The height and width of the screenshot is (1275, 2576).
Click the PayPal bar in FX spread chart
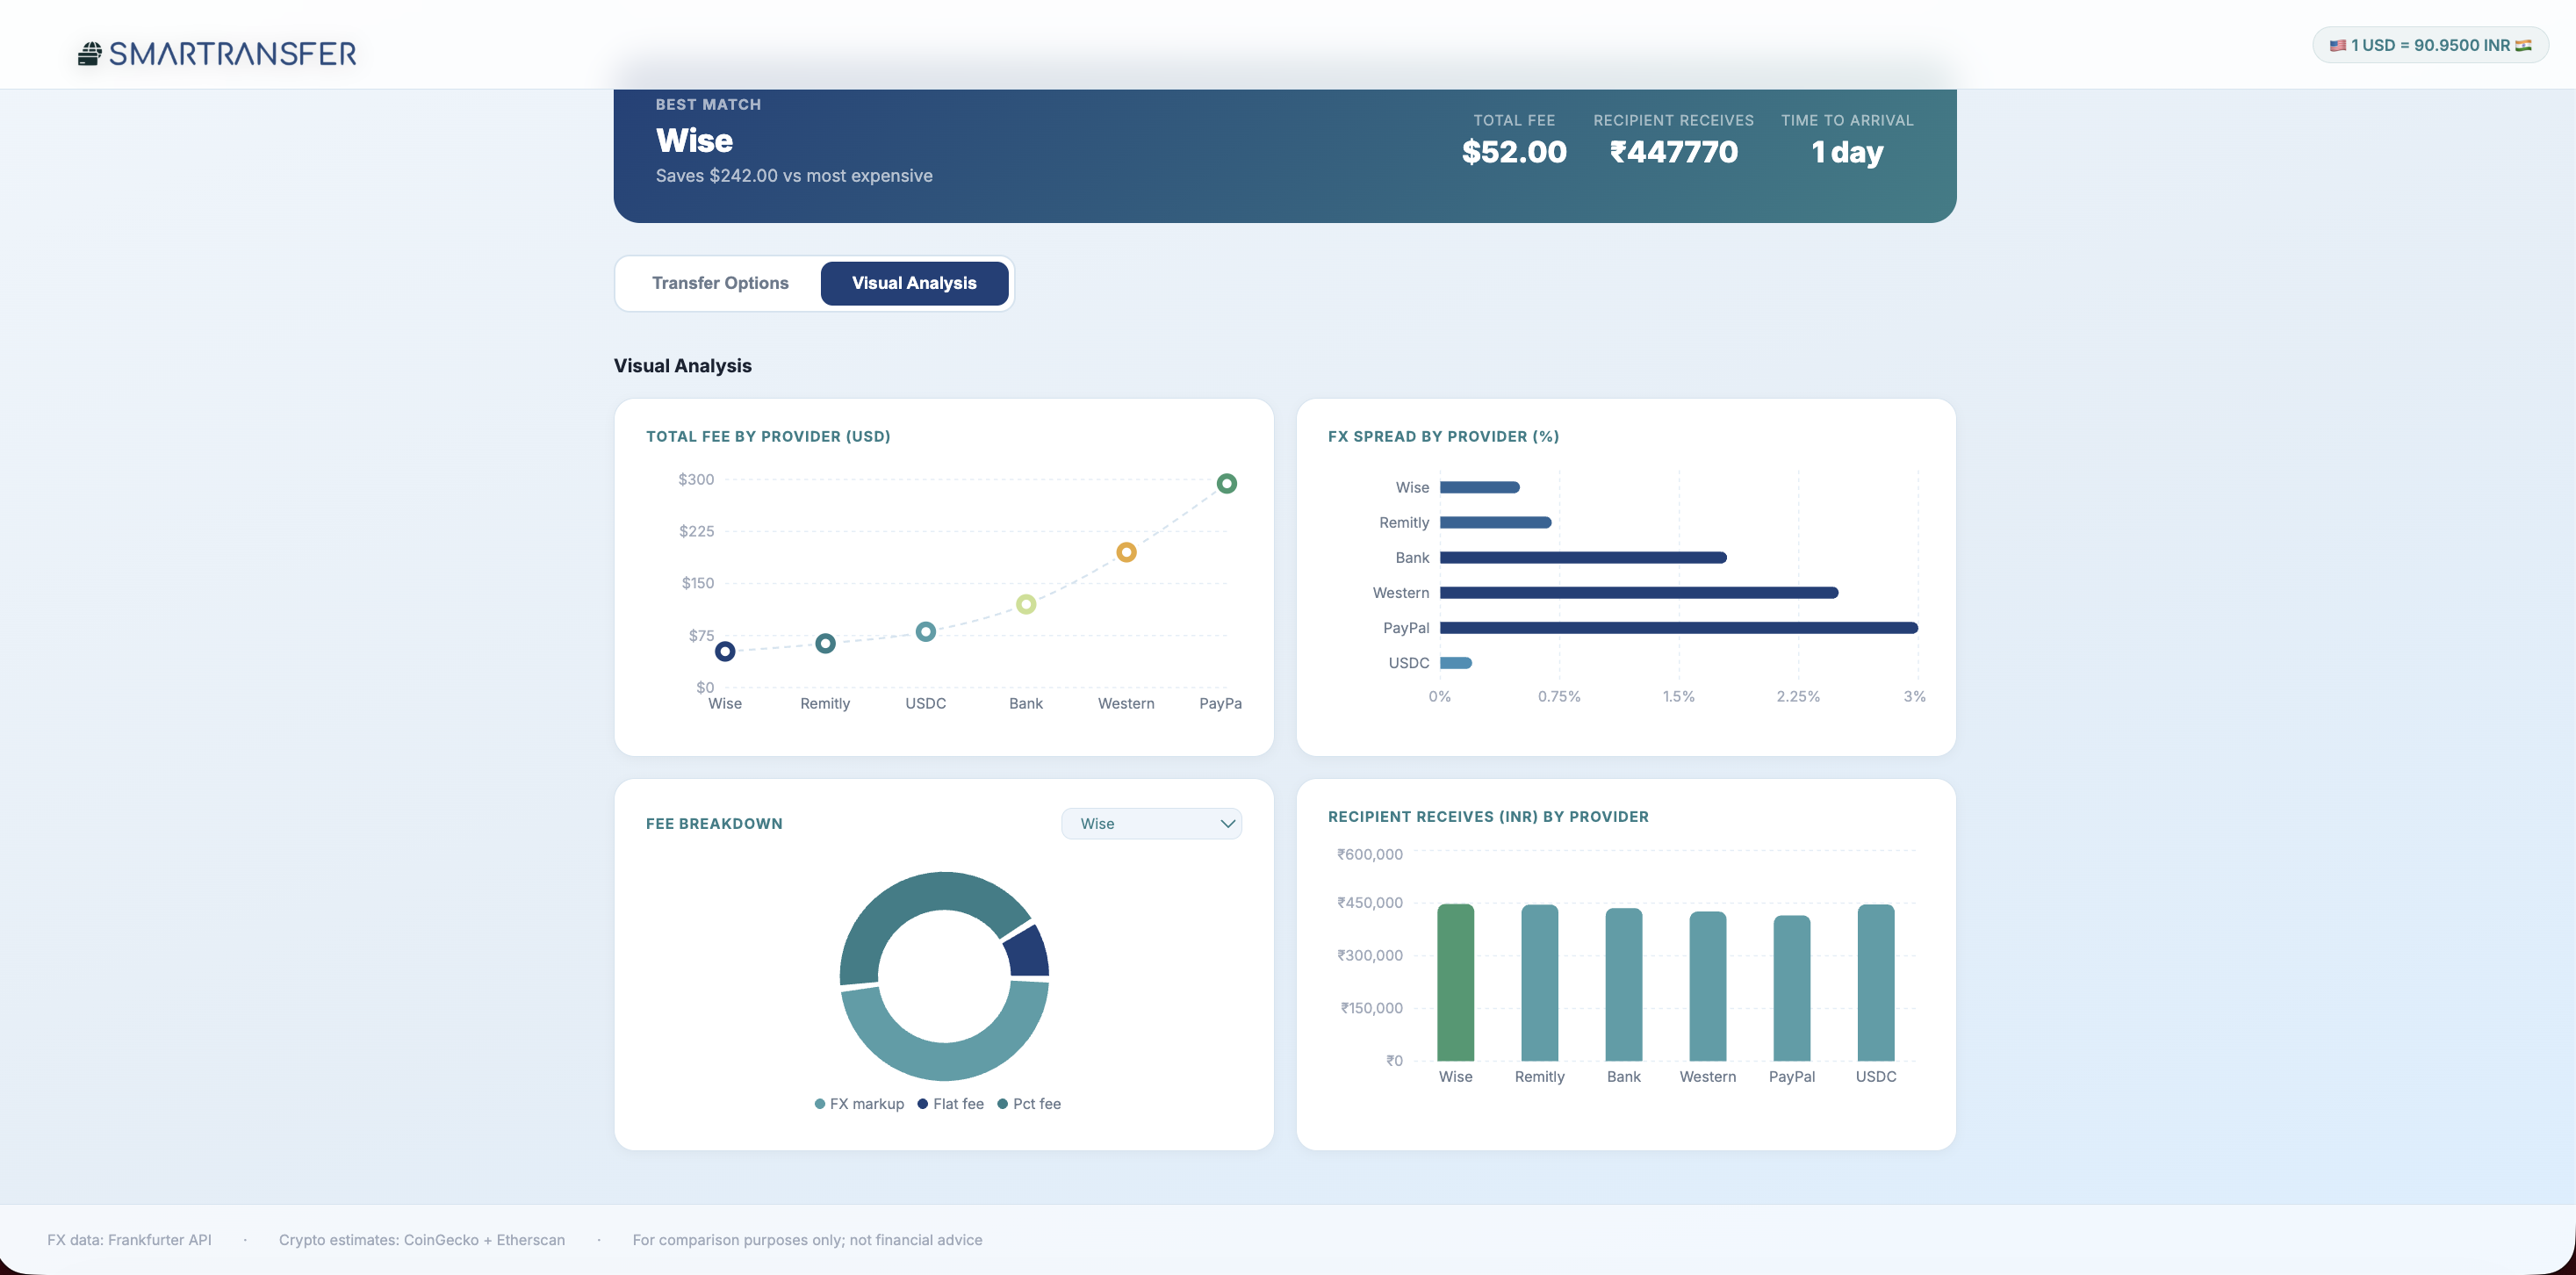click(x=1678, y=628)
